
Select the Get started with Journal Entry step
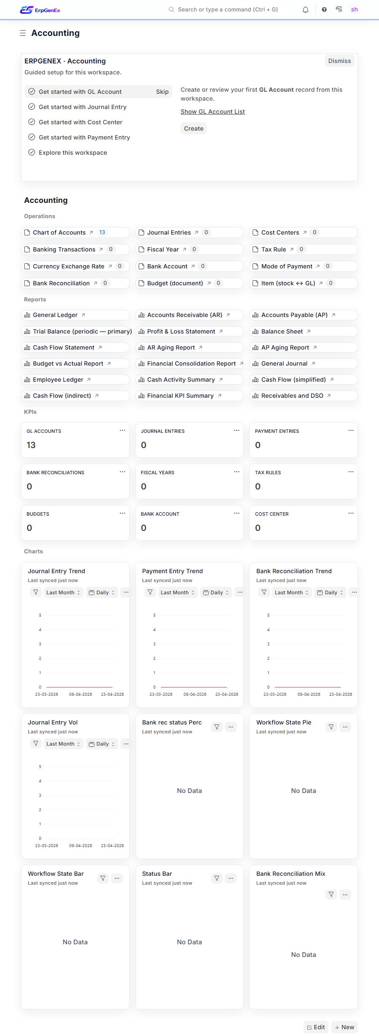[83, 107]
